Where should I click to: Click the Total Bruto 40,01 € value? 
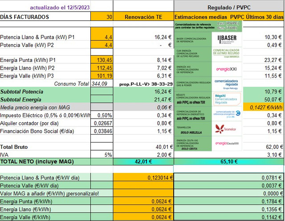(x=164, y=147)
